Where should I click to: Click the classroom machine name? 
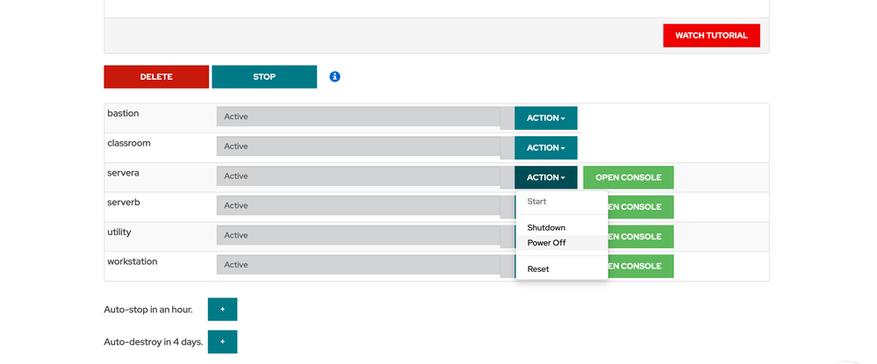point(128,143)
